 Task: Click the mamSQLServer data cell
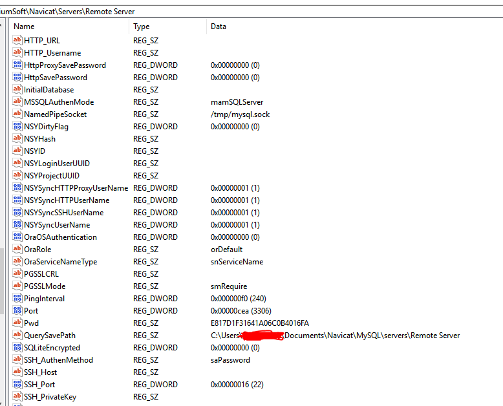click(x=237, y=102)
